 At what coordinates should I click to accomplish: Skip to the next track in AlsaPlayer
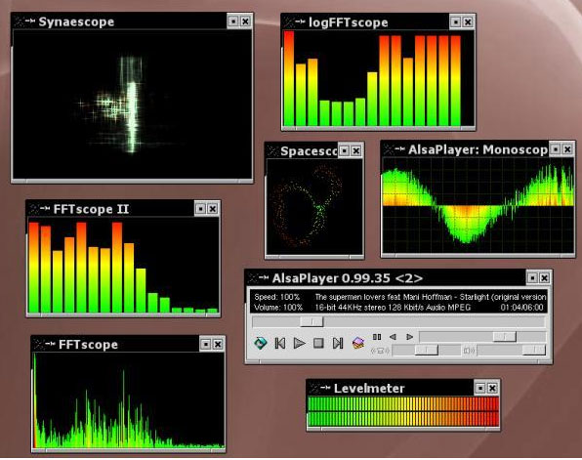pyautogui.click(x=338, y=343)
